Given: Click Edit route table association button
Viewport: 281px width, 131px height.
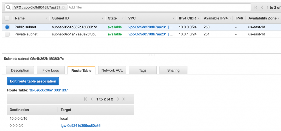Looking at the screenshot, I should [x=33, y=81].
